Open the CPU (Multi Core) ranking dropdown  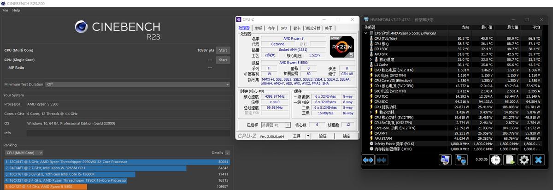(x=24, y=153)
